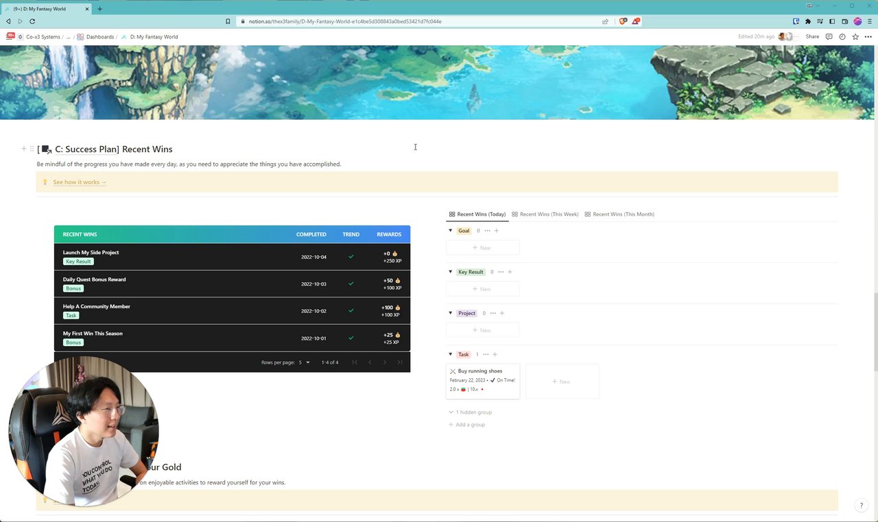The width and height of the screenshot is (878, 522).
Task: Select Help A Community Member row title
Action: click(96, 306)
